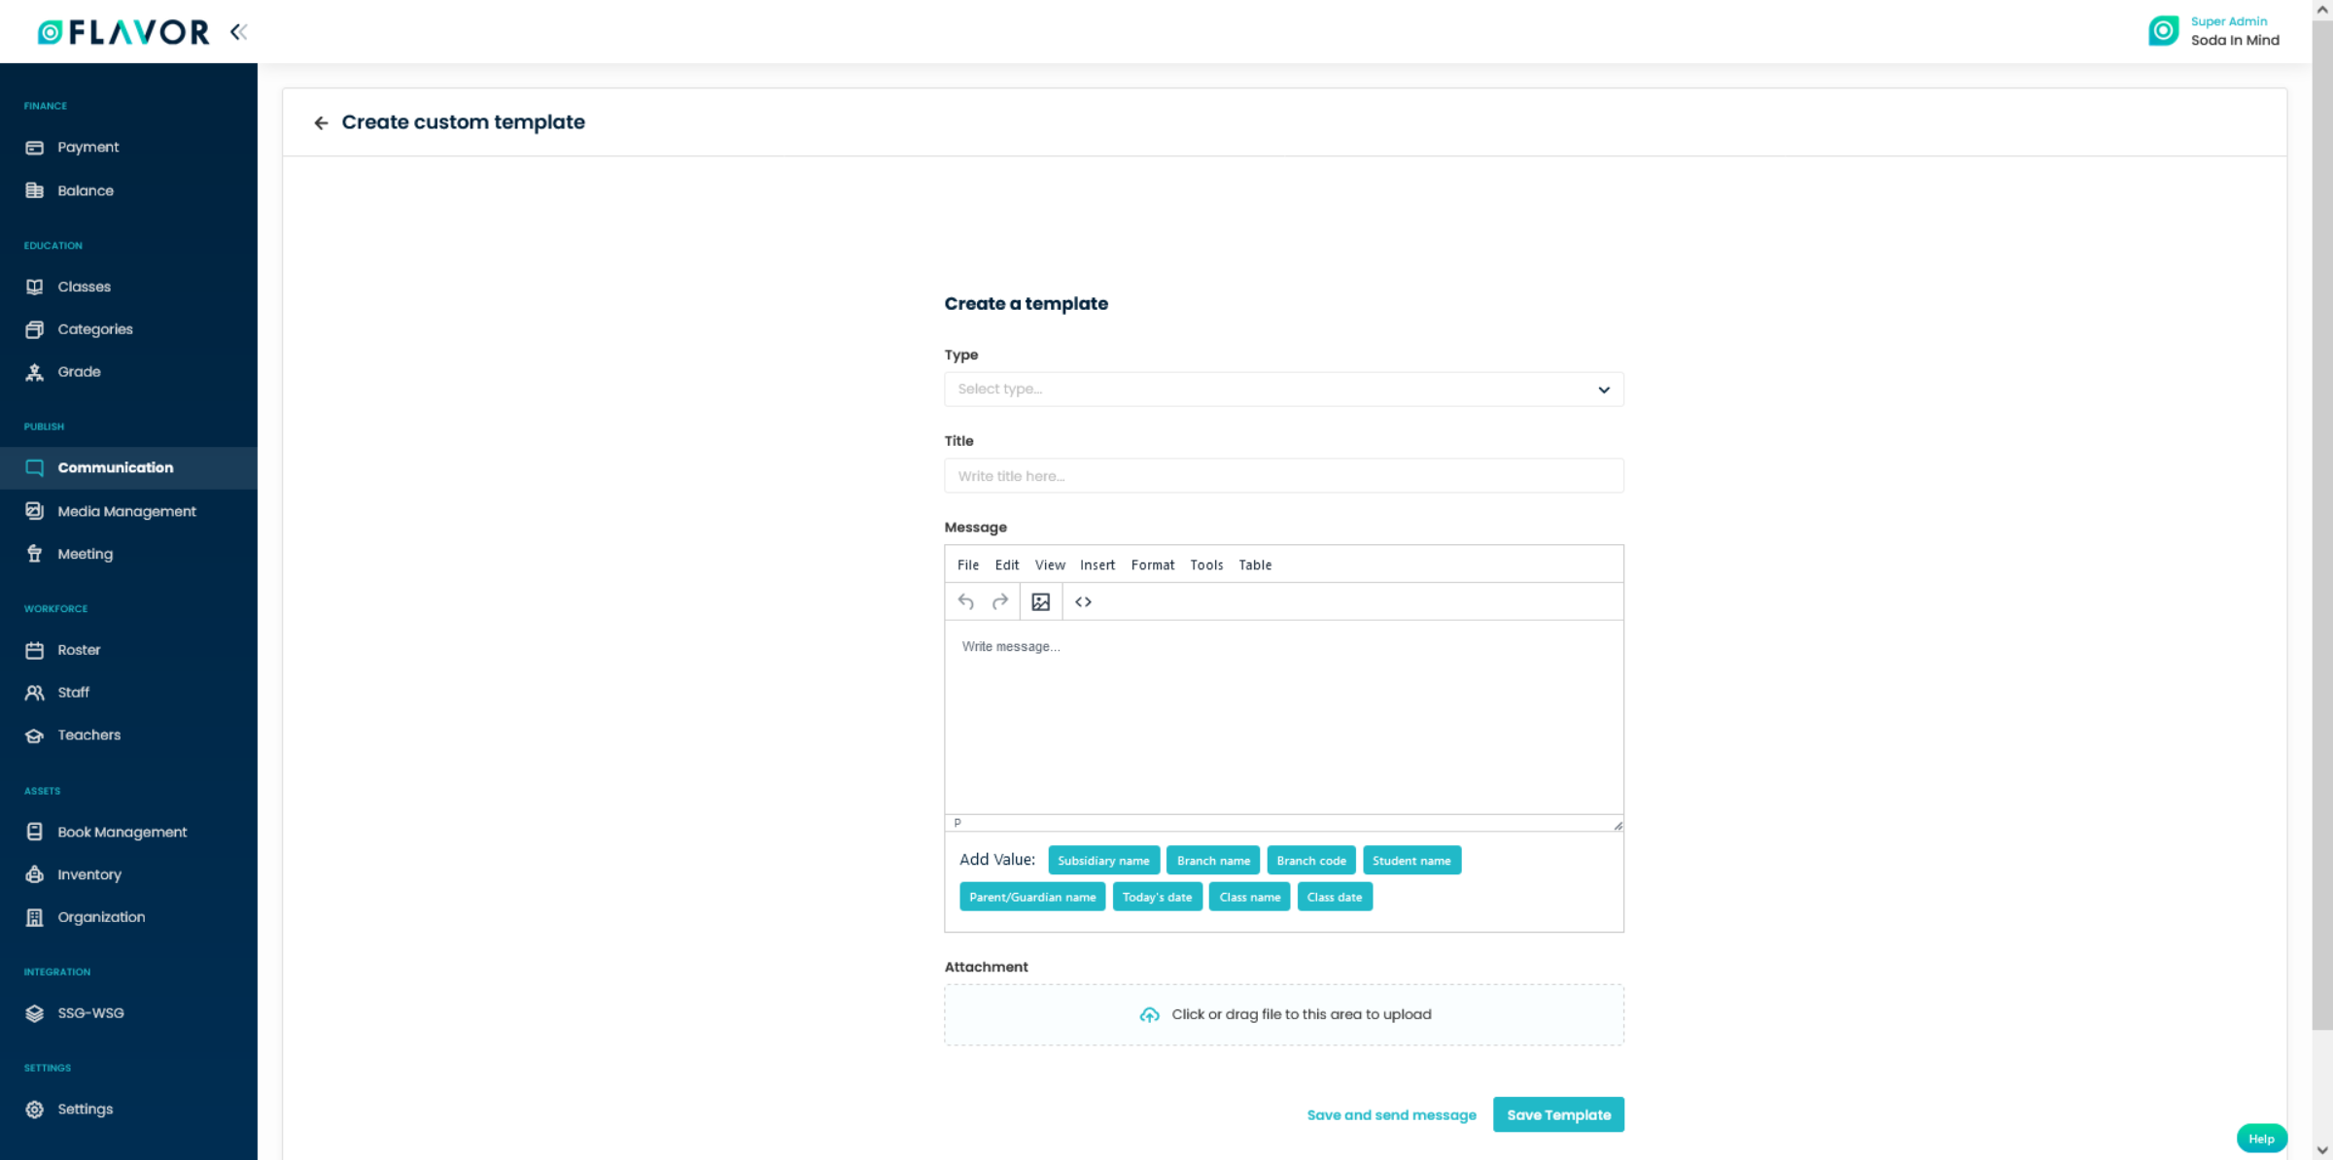Open the View menu in the editor

point(1050,564)
